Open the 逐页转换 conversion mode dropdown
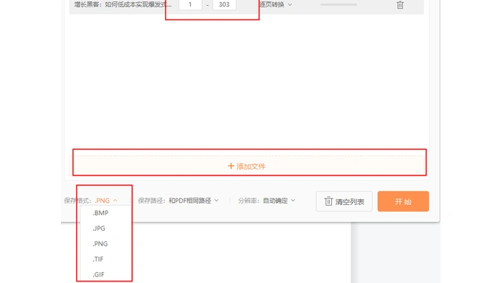Screen dimensions: 502x283 click(x=275, y=5)
